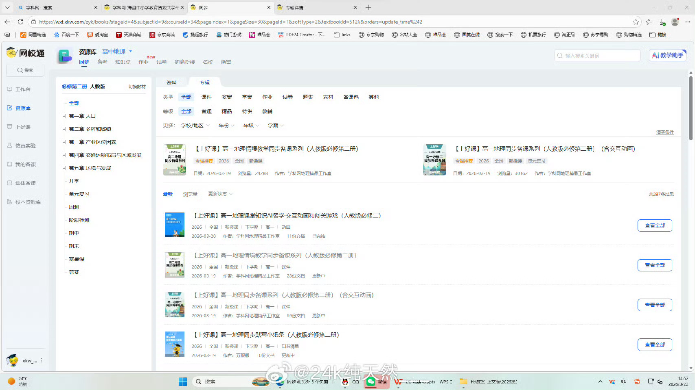Open the 学校/地区 dropdown
The width and height of the screenshot is (695, 390).
click(193, 125)
